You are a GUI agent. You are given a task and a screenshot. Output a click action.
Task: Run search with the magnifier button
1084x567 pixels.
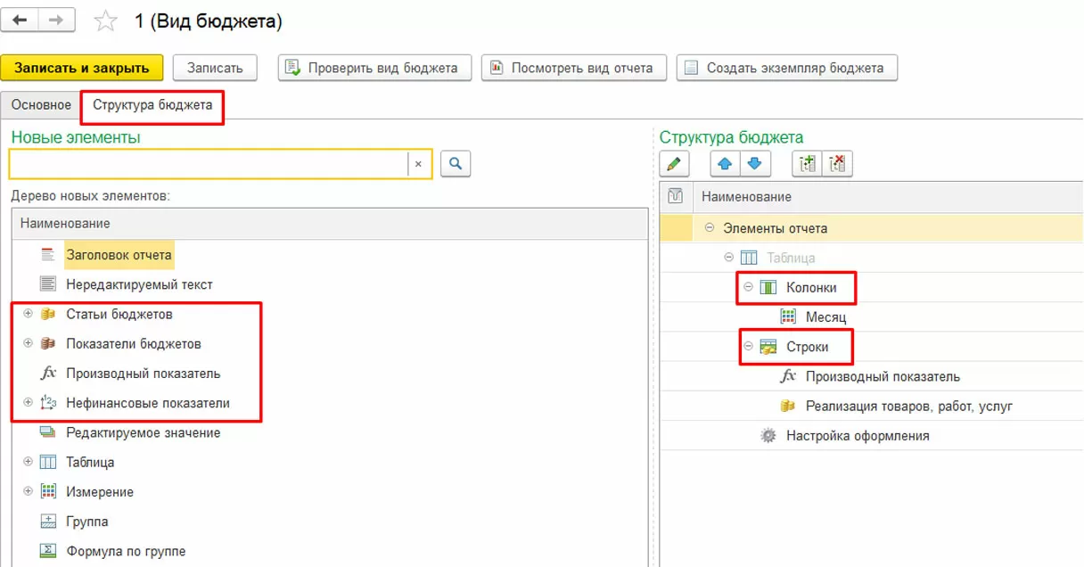(x=456, y=163)
